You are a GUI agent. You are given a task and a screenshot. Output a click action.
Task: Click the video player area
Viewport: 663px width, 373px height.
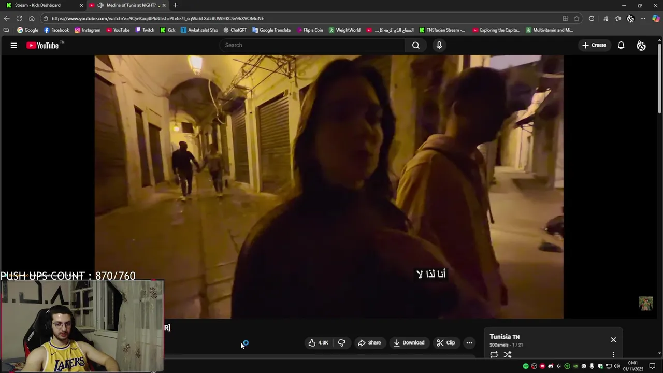click(329, 187)
